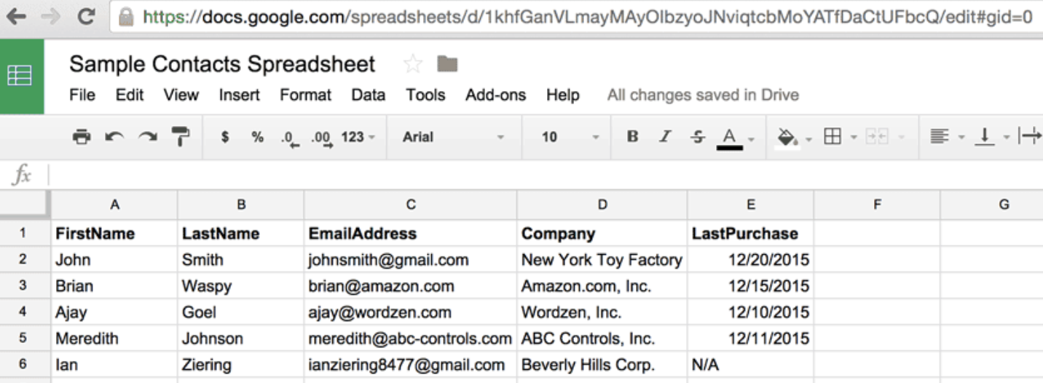This screenshot has height=383, width=1043.
Task: Apply percent format
Action: (257, 137)
